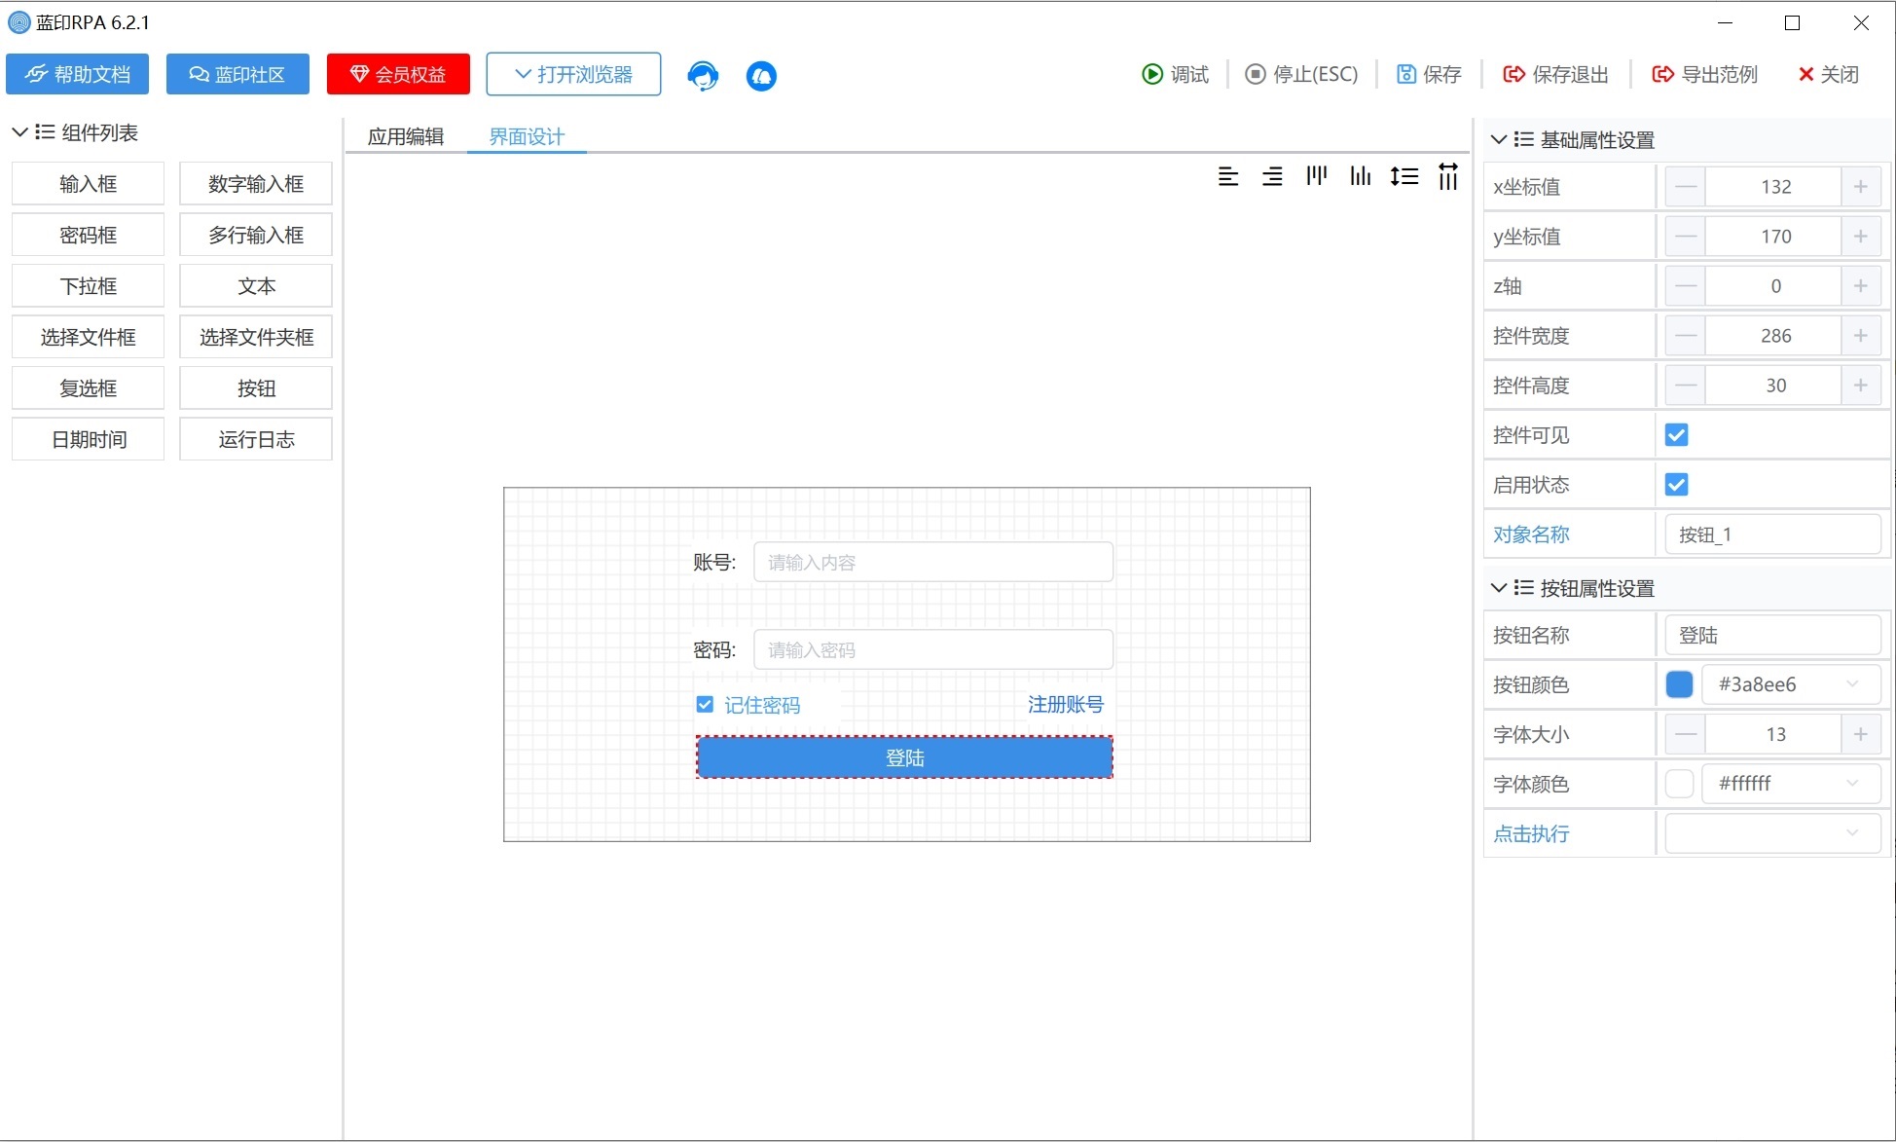The height and width of the screenshot is (1142, 1896).
Task: Add a 运行日志 component
Action: pos(256,439)
